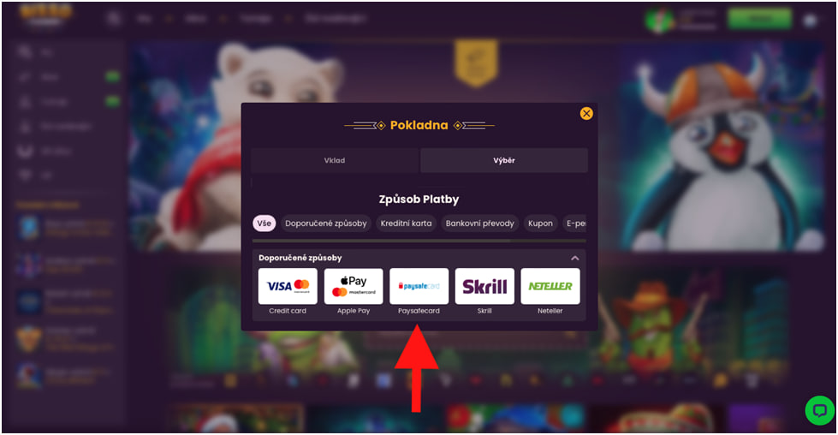Filter by Kreditní karta chip

[407, 223]
